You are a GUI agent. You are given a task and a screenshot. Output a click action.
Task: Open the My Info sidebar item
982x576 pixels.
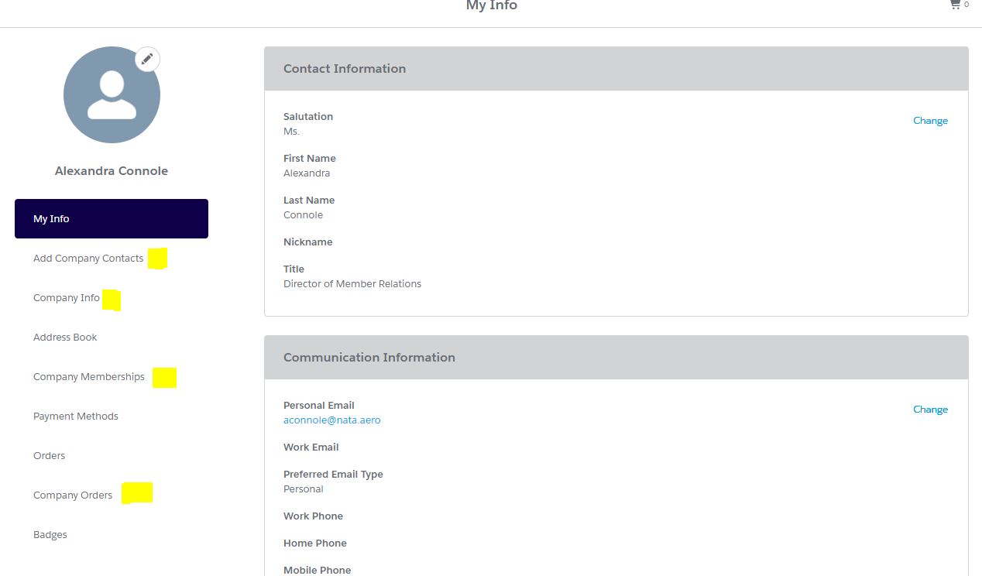click(x=51, y=218)
